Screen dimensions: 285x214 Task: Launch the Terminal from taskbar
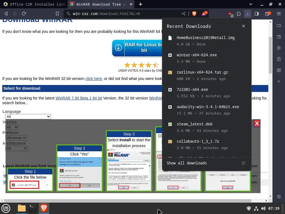point(33,208)
